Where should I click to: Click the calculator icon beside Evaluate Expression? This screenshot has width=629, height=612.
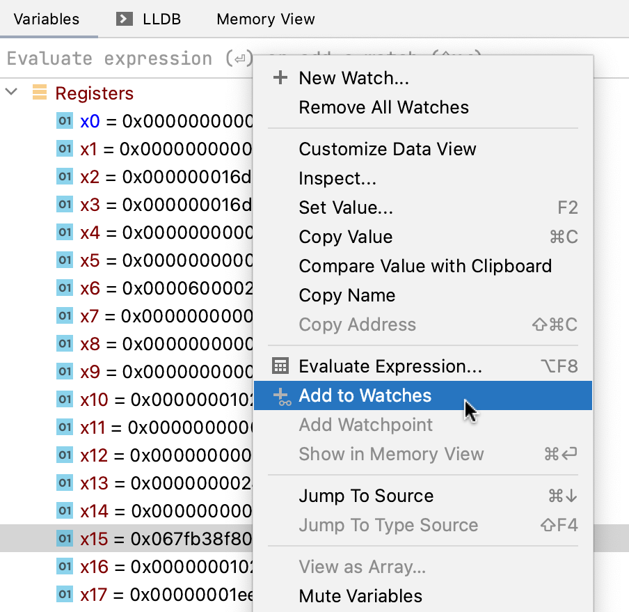279,366
